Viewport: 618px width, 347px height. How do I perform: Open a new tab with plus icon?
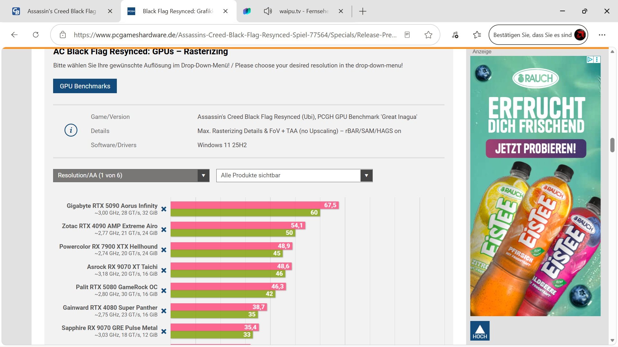[363, 11]
